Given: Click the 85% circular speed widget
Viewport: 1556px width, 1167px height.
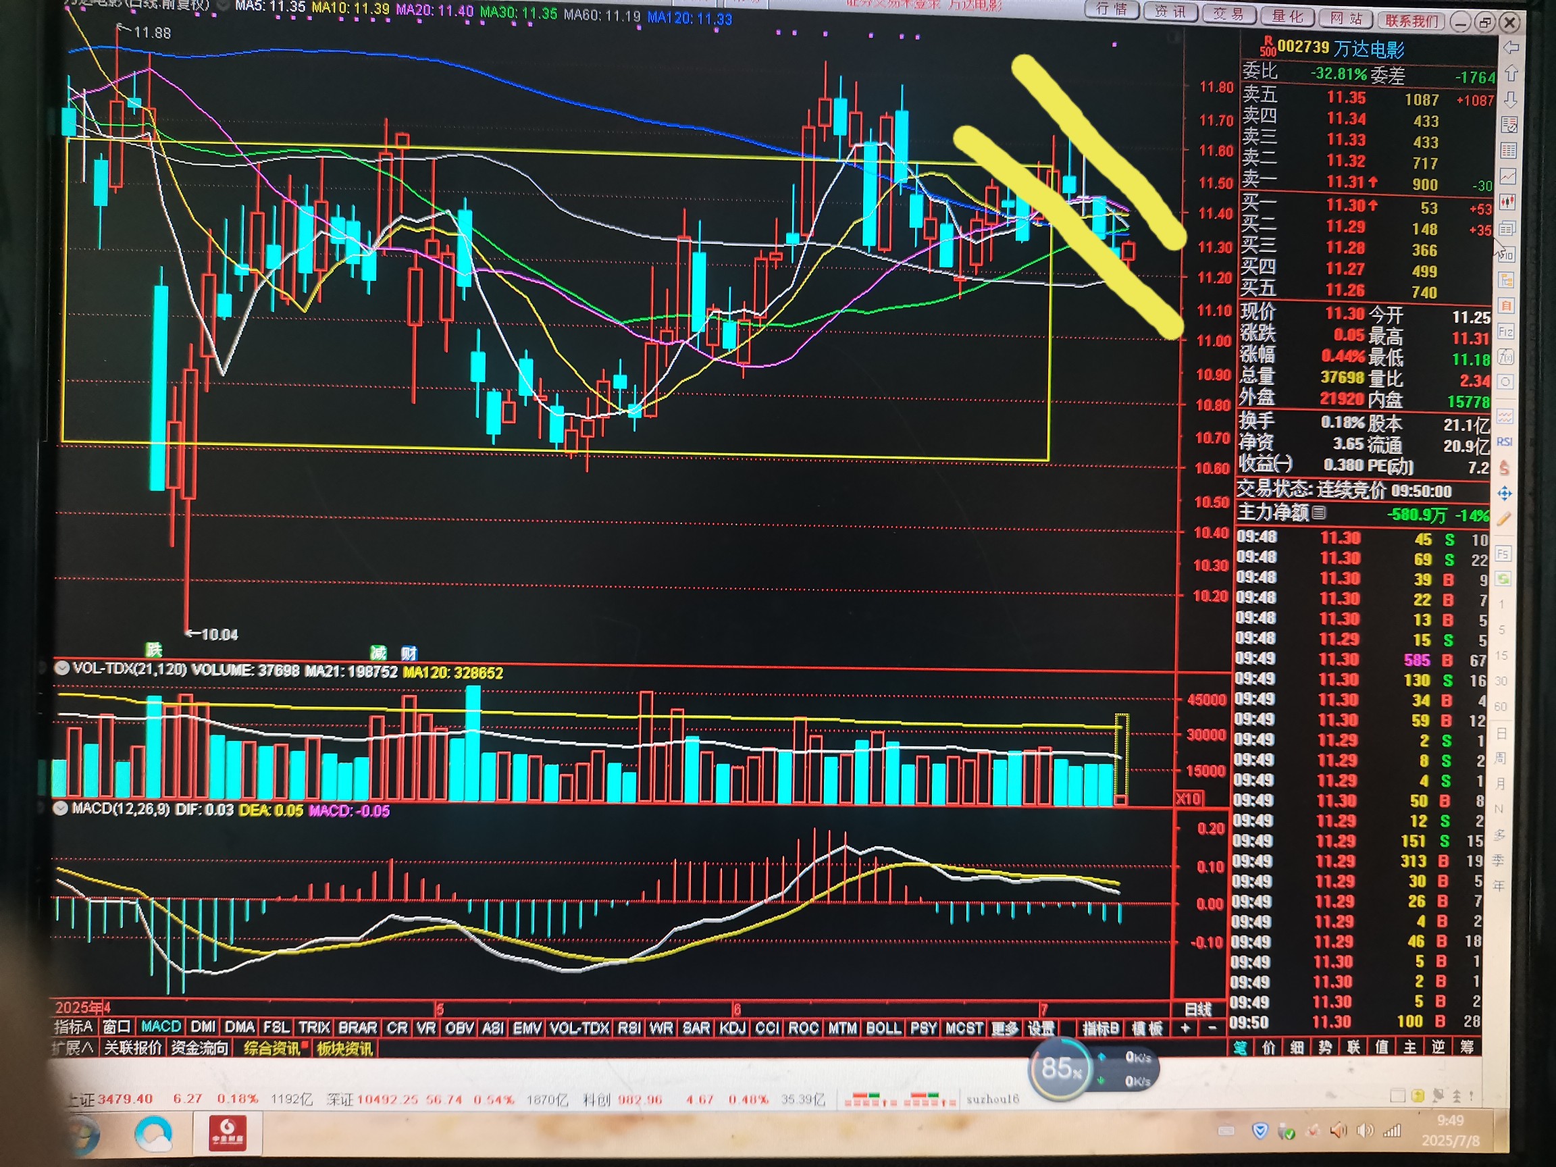Looking at the screenshot, I should pyautogui.click(x=1061, y=1068).
